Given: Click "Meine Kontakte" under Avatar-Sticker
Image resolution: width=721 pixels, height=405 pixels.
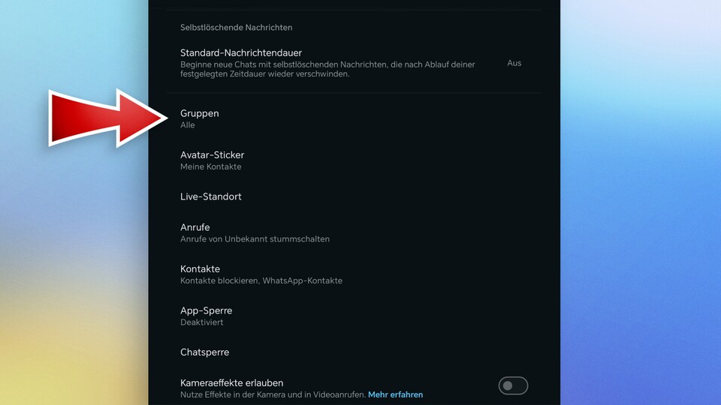Looking at the screenshot, I should (x=211, y=167).
